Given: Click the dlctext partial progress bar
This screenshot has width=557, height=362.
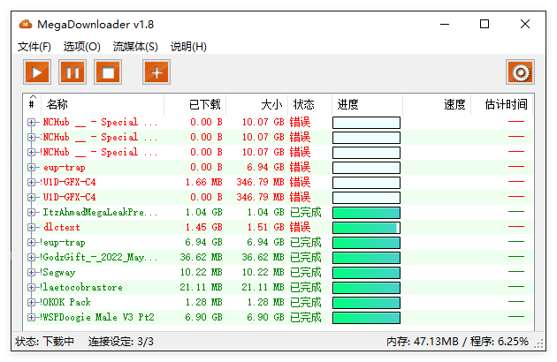Looking at the screenshot, I should click(366, 228).
